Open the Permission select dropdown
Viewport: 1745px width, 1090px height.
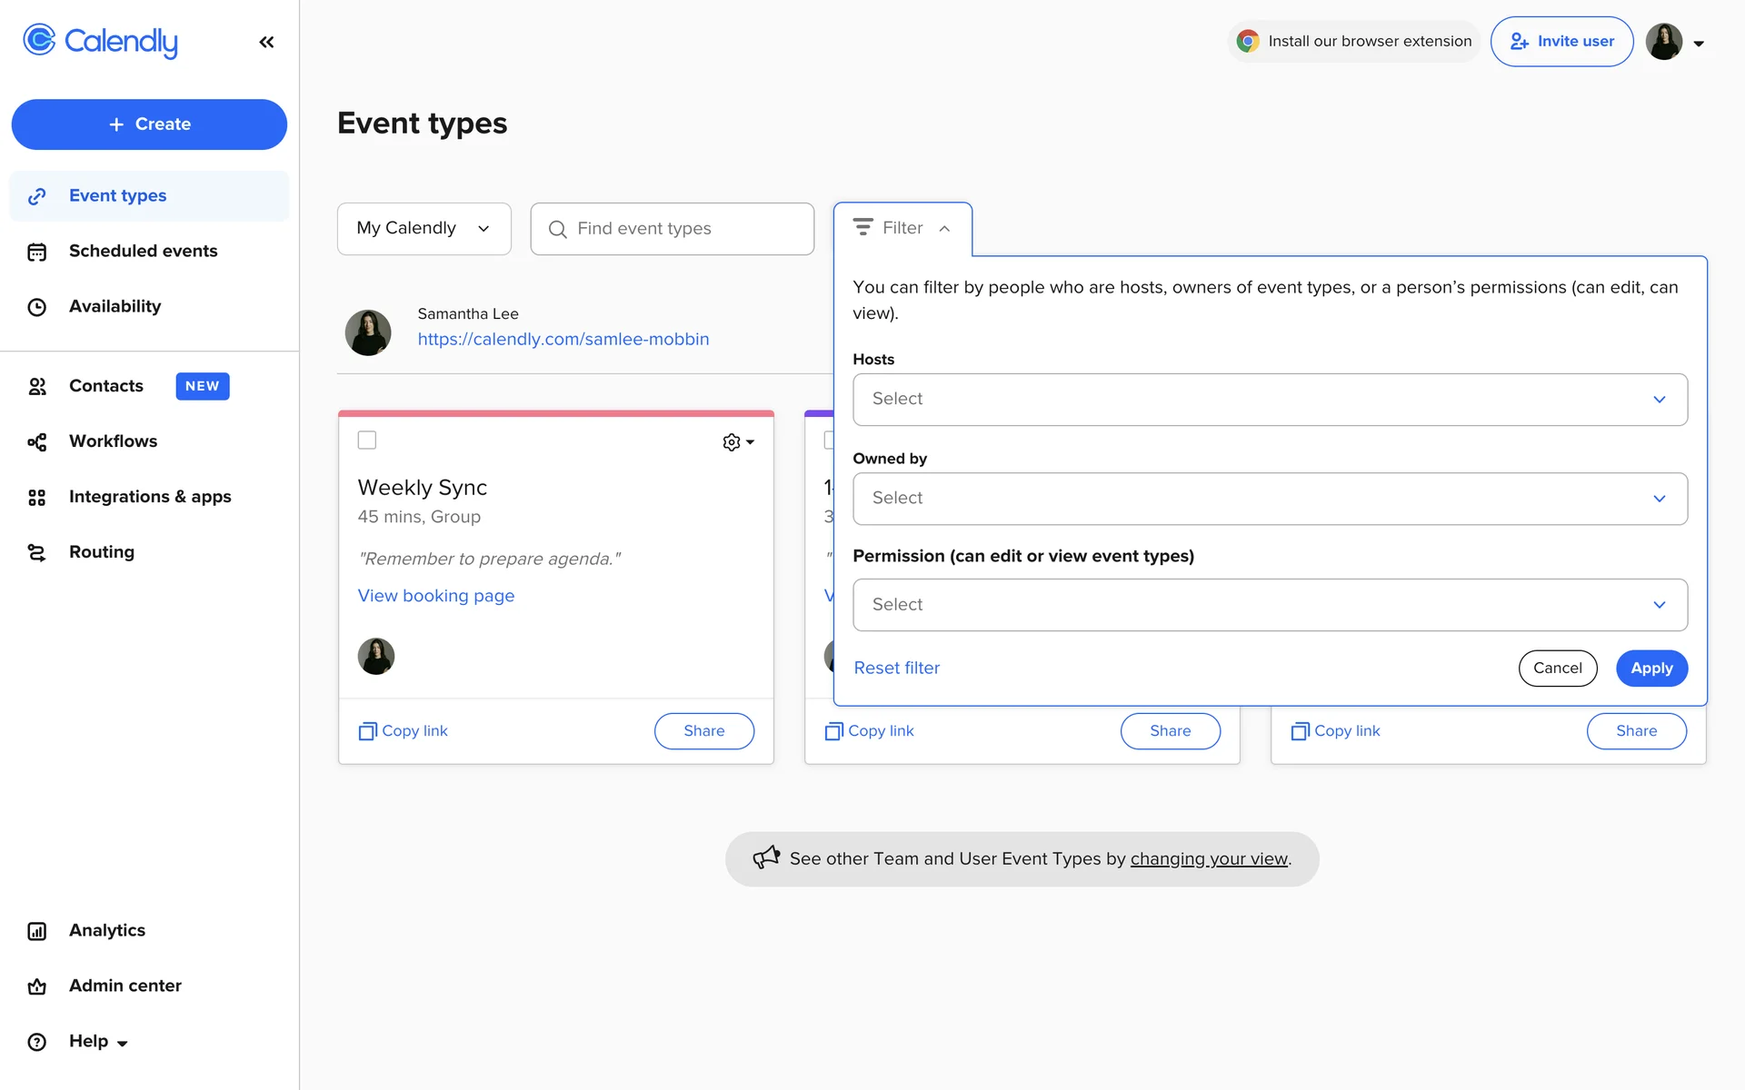[1269, 605]
